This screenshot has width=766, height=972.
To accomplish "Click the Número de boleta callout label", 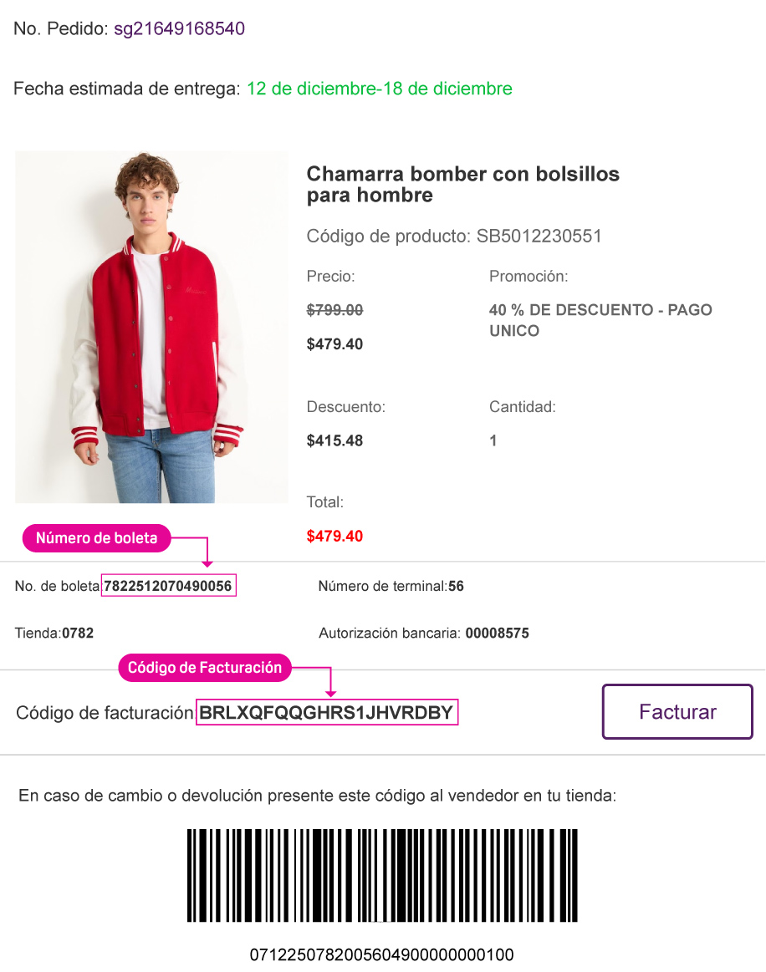I will [96, 538].
